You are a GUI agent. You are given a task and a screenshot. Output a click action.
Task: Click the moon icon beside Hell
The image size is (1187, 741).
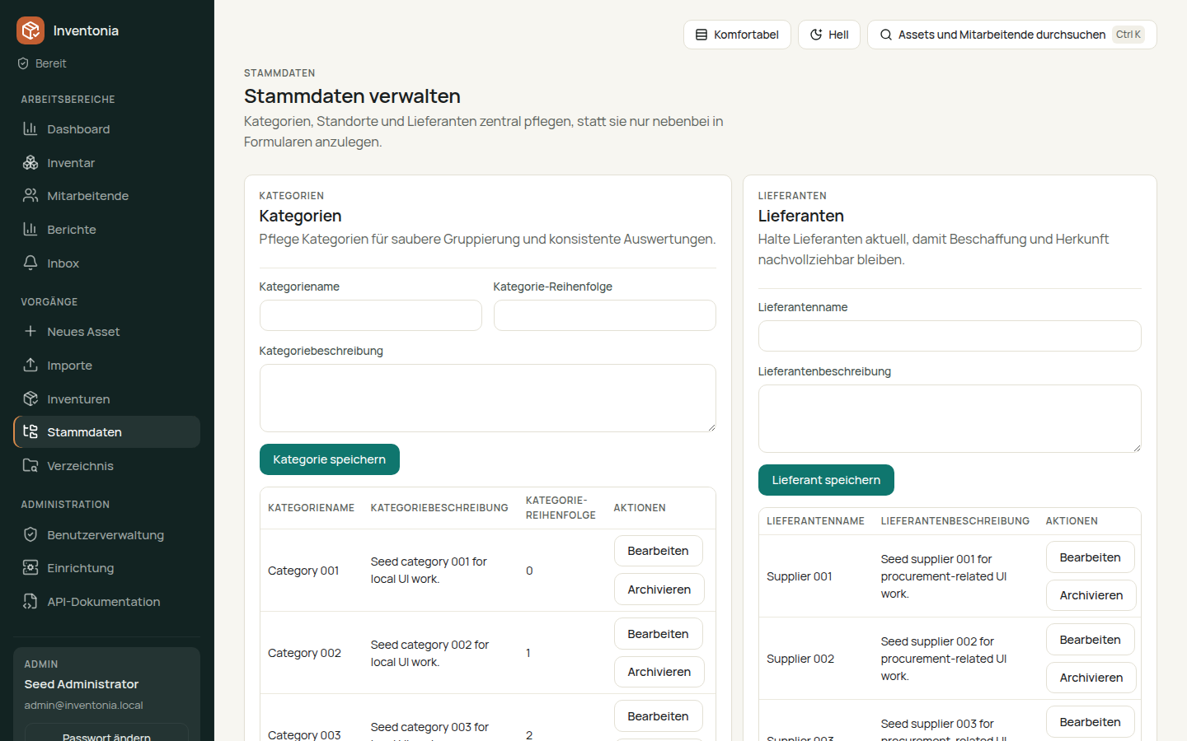tap(816, 35)
